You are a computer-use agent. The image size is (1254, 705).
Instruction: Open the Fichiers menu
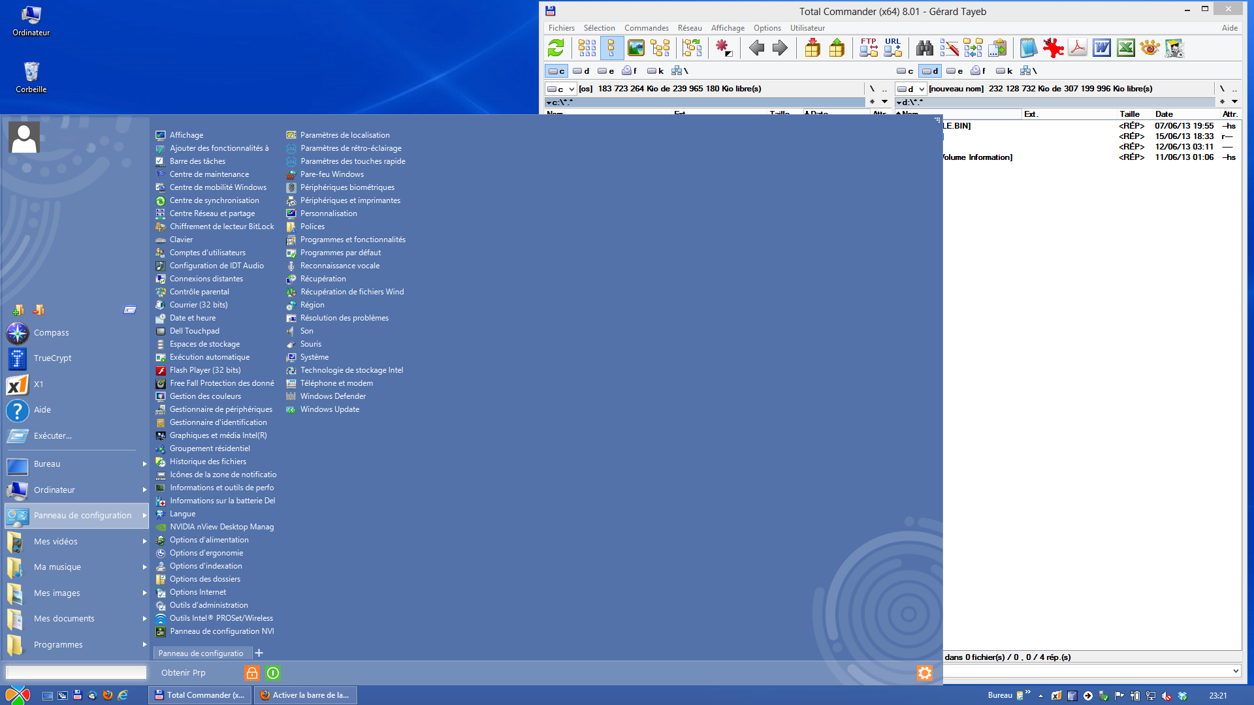562,28
